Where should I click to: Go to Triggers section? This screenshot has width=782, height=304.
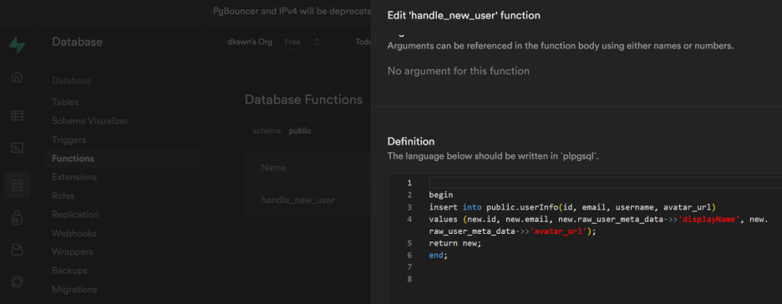click(69, 140)
